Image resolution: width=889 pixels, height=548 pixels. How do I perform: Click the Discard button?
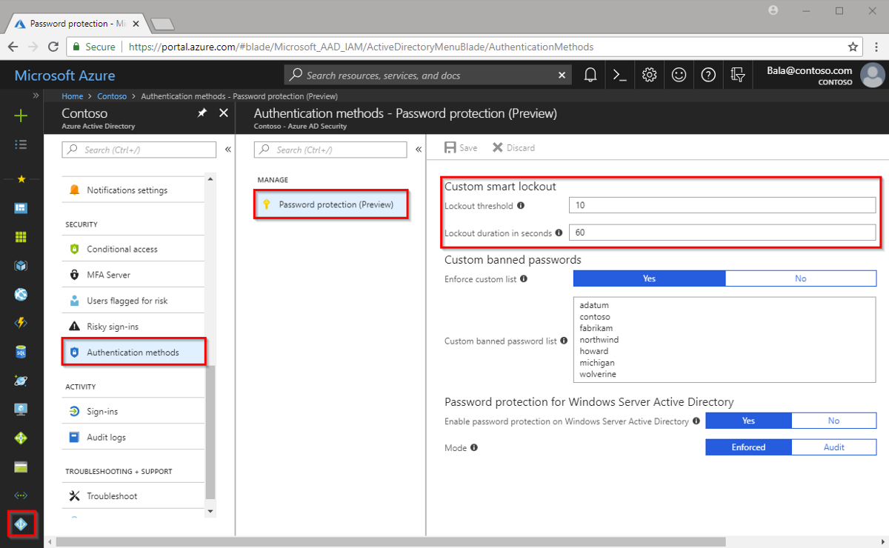click(x=513, y=148)
